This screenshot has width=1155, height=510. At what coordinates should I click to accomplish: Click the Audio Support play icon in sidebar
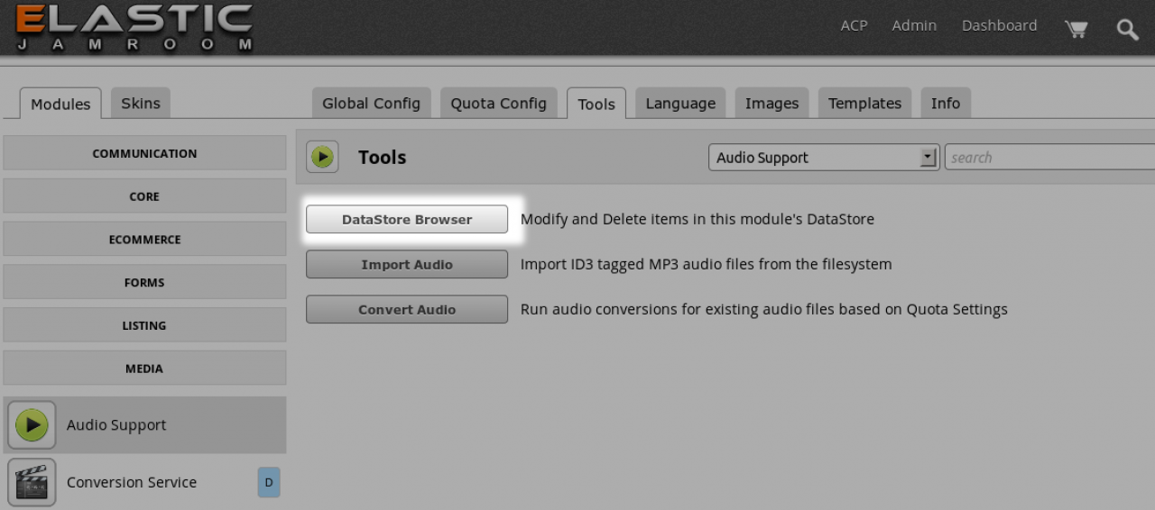click(x=32, y=425)
